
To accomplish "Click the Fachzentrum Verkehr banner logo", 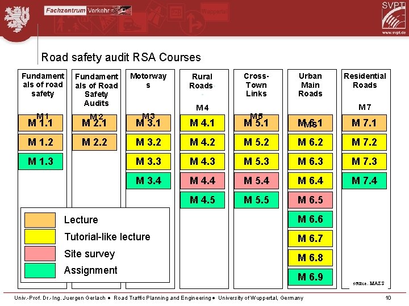I will [x=87, y=10].
